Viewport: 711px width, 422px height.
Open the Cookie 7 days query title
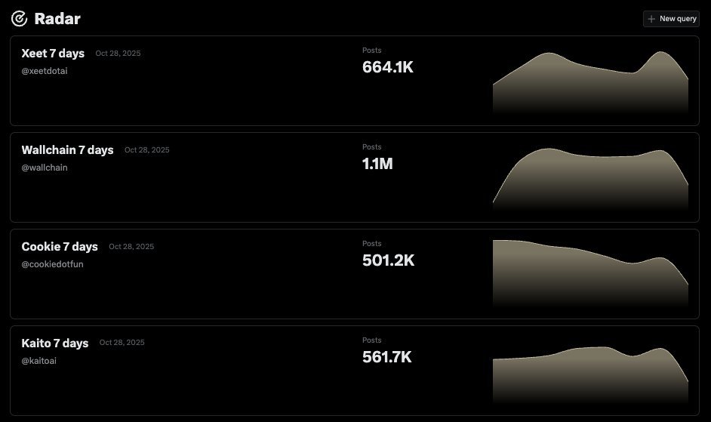tap(60, 247)
